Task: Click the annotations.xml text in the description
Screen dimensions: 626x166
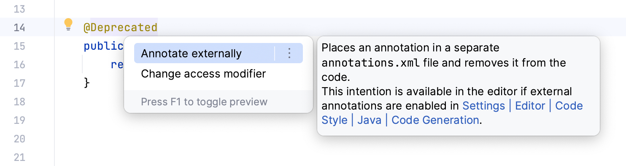Action: coord(371,63)
